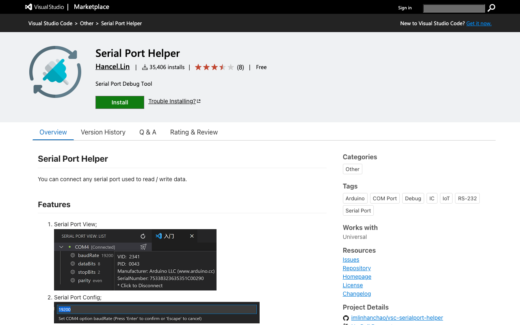Screen dimensions: 520x325
Task: Open the Repository link
Action: [x=357, y=268]
